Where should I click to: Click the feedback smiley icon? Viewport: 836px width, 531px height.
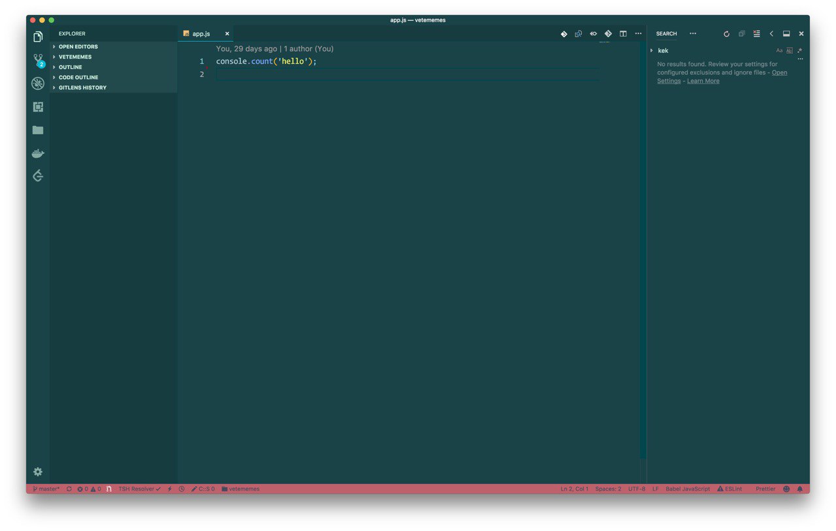click(786, 489)
